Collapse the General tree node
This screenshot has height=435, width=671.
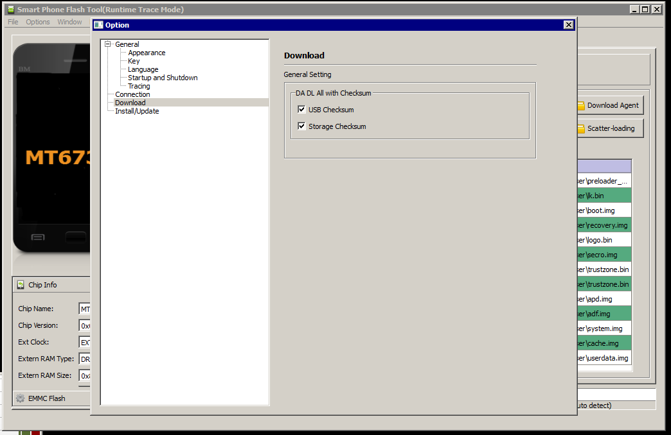(x=108, y=44)
